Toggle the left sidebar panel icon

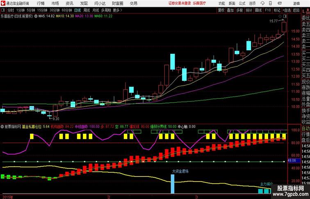click(3, 10)
